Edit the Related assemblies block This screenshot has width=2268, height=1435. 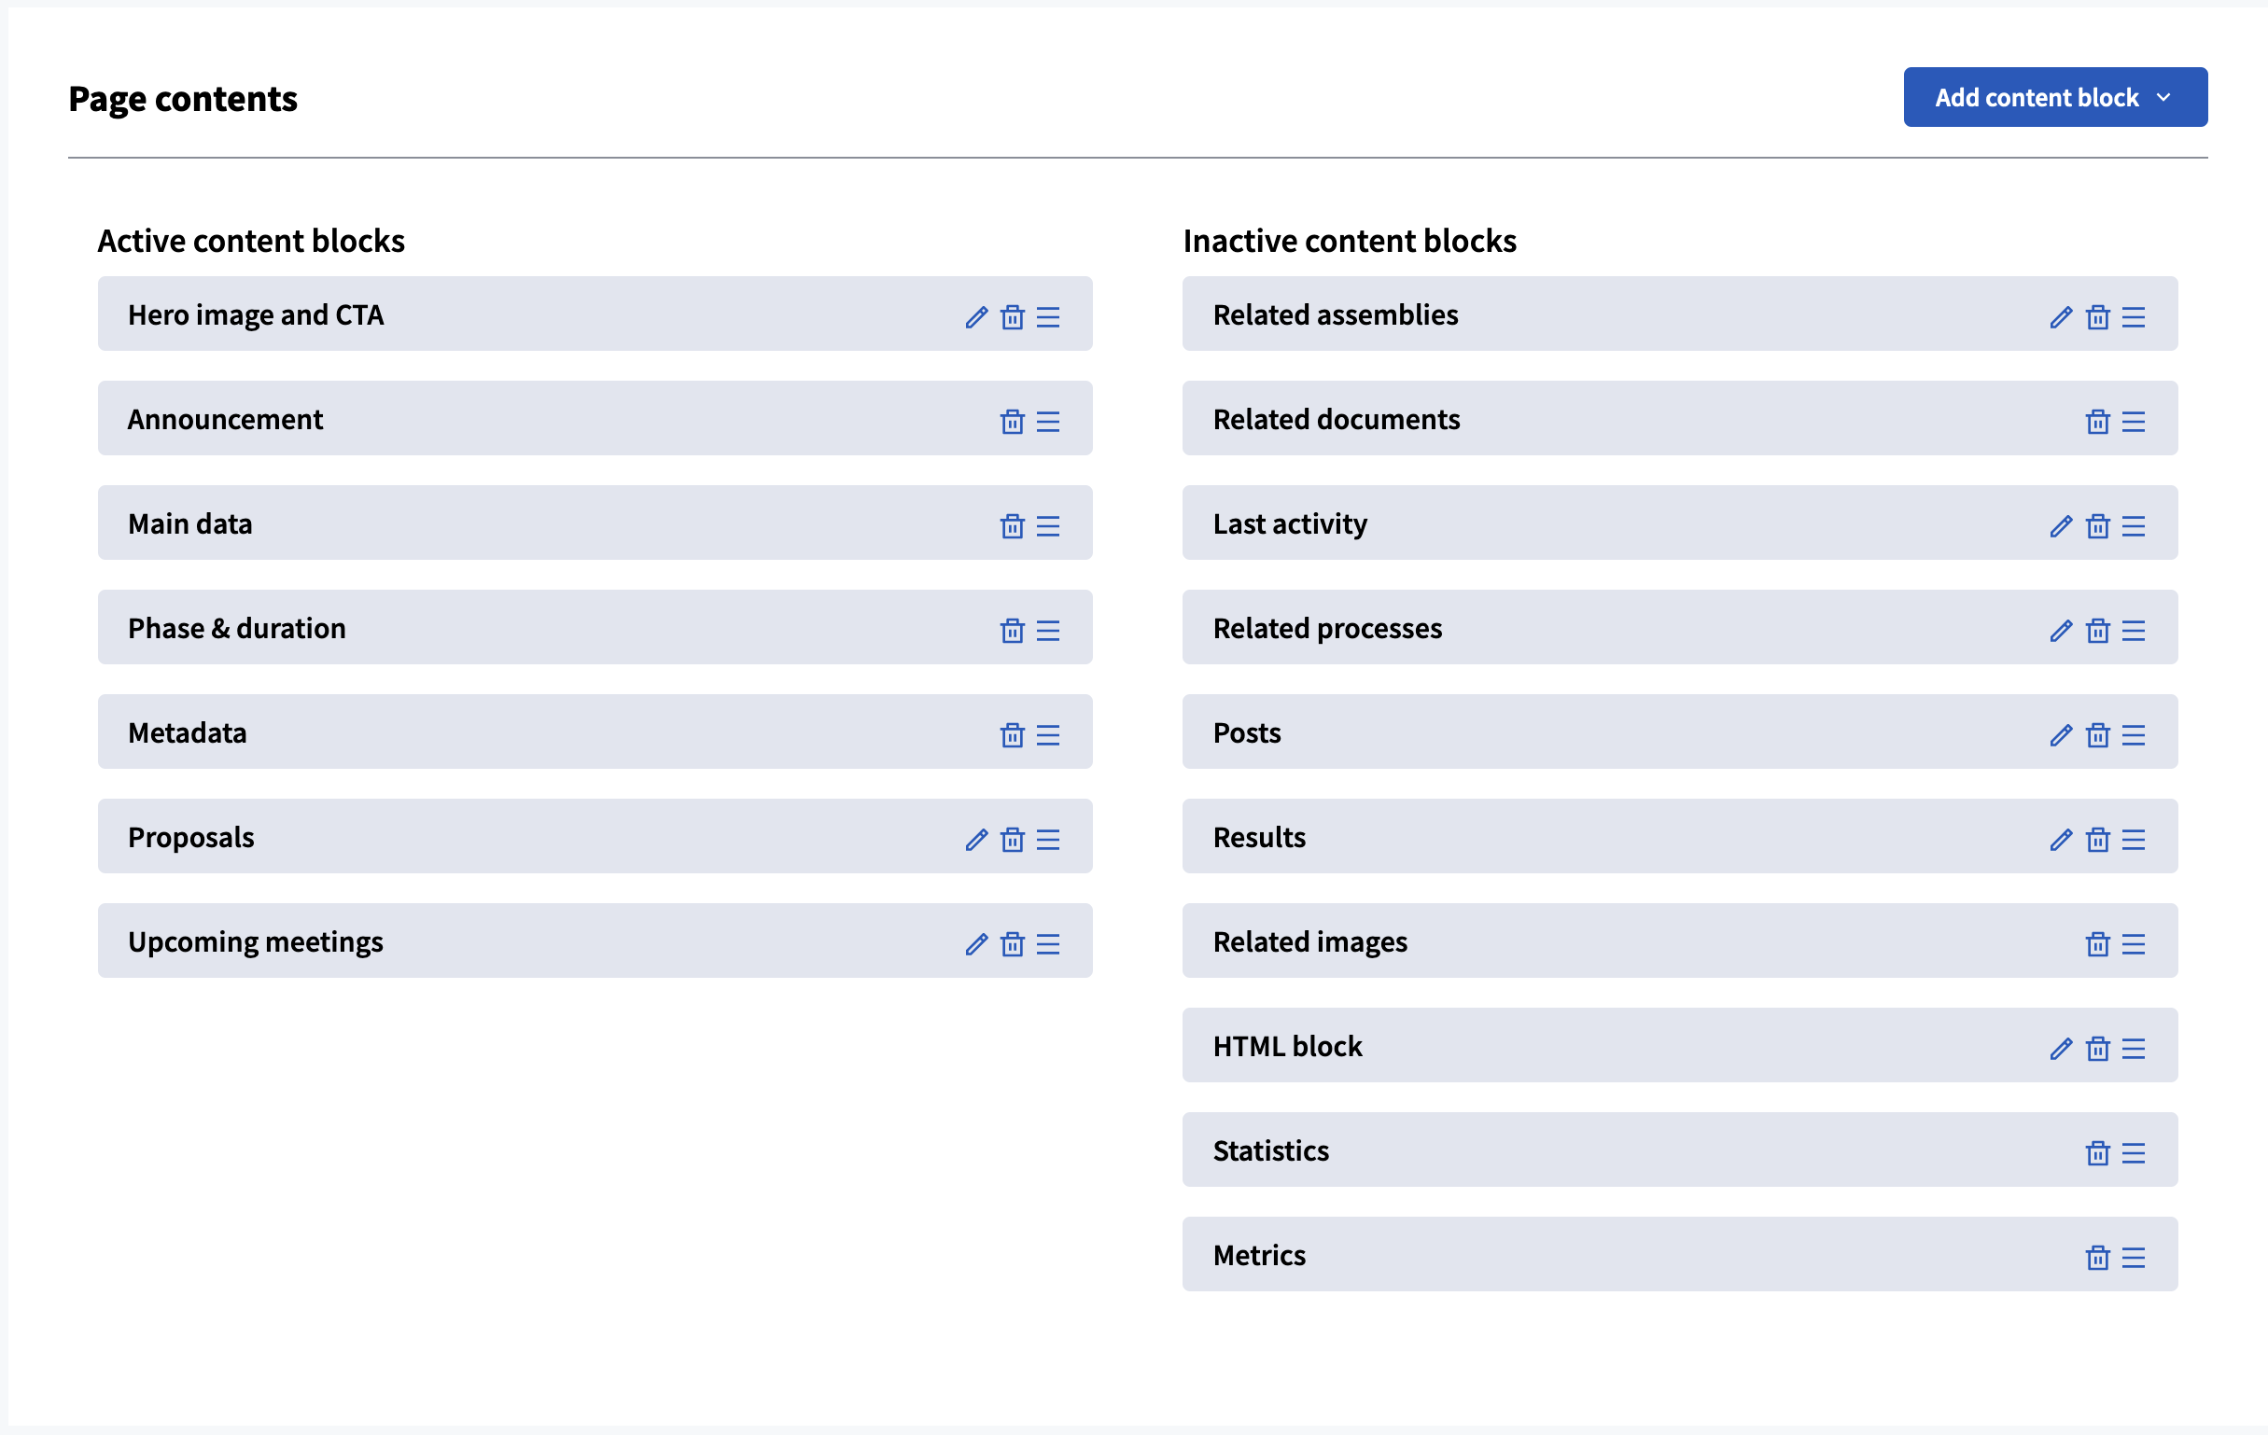[x=2061, y=318]
